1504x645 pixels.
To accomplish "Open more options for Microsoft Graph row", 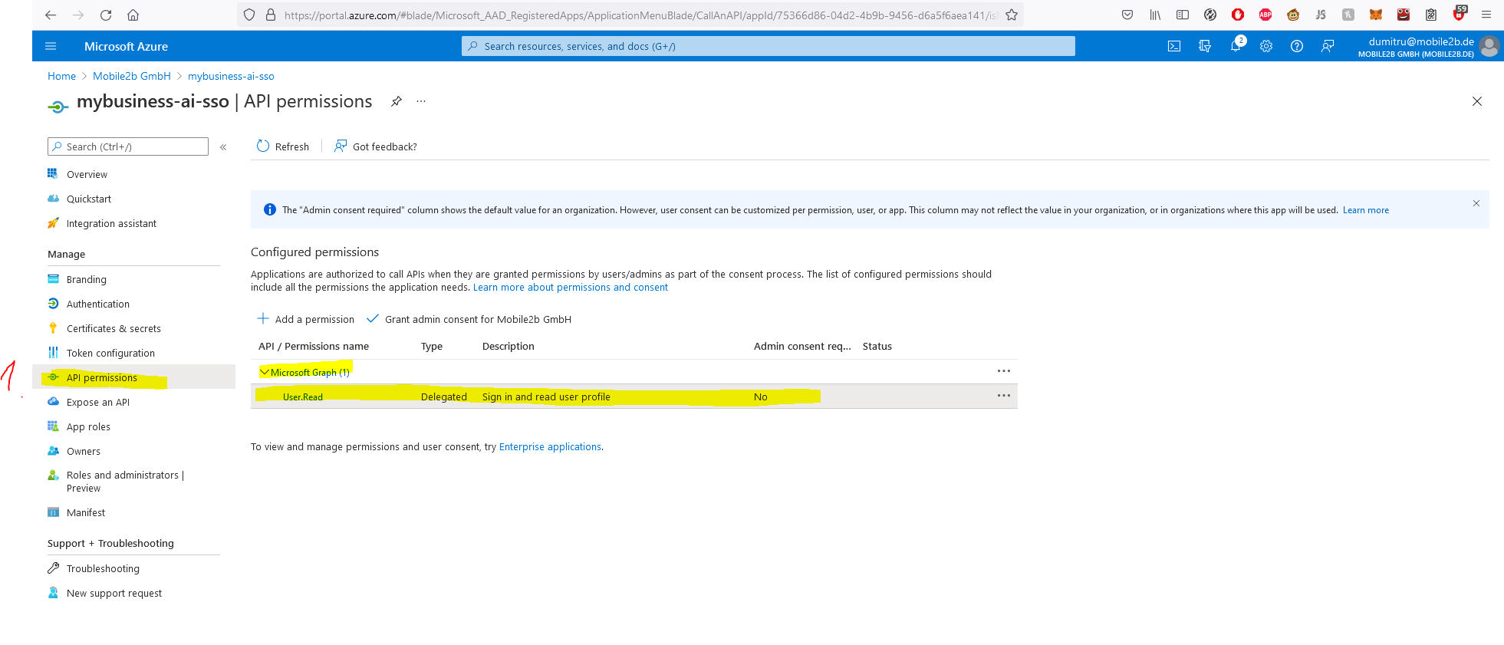I will point(1004,371).
